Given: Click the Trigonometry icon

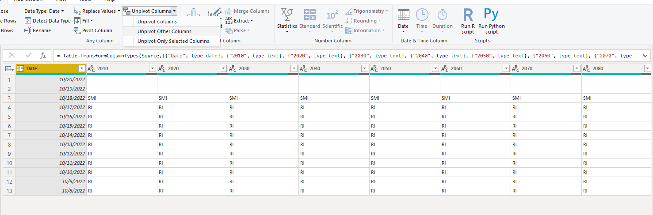Looking at the screenshot, I should point(349,11).
